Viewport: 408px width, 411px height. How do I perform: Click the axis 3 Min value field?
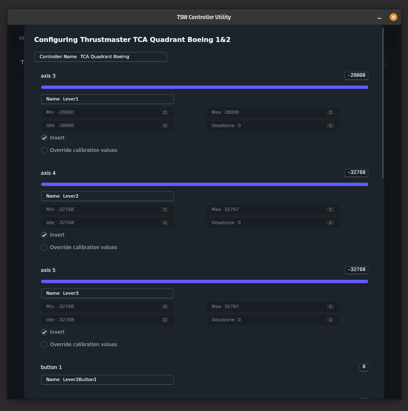click(x=107, y=113)
